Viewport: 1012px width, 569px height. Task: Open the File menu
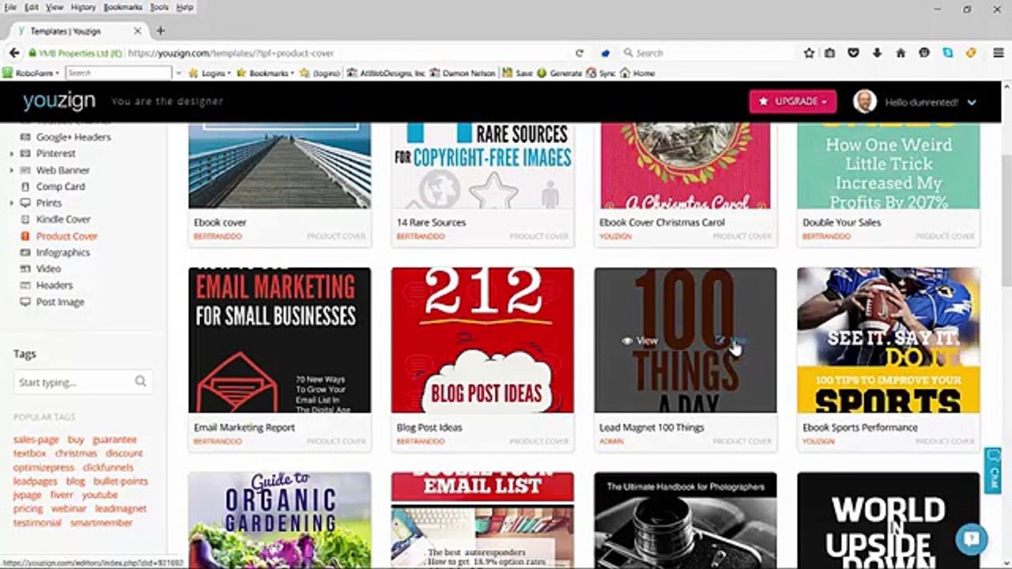10,7
